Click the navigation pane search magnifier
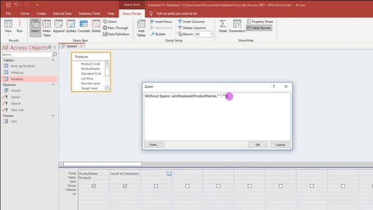373x210 pixels. [x=54, y=54]
